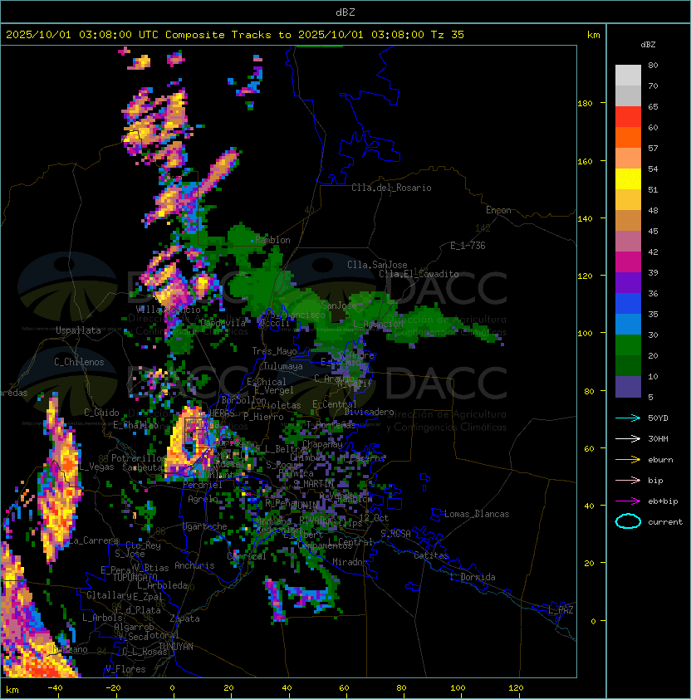Screen dimensions: 691x699
Task: Click the 'Clla.El_Cavadito' place label
Action: (419, 274)
